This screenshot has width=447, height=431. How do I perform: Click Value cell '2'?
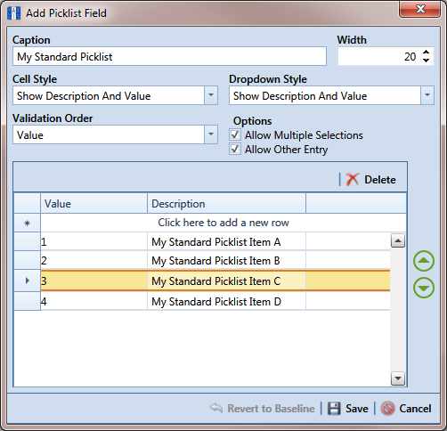click(x=93, y=260)
